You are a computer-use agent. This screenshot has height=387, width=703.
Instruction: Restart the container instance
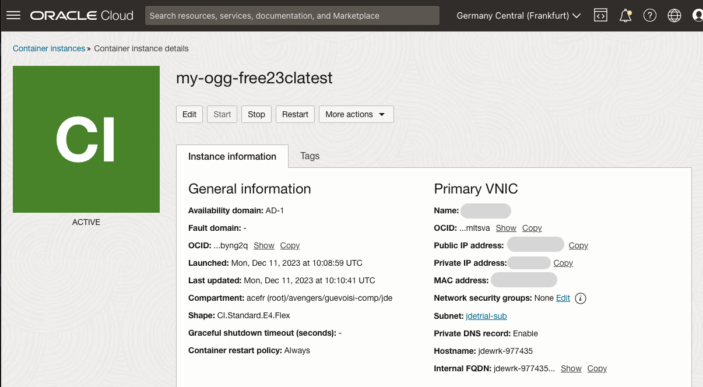[x=295, y=114]
